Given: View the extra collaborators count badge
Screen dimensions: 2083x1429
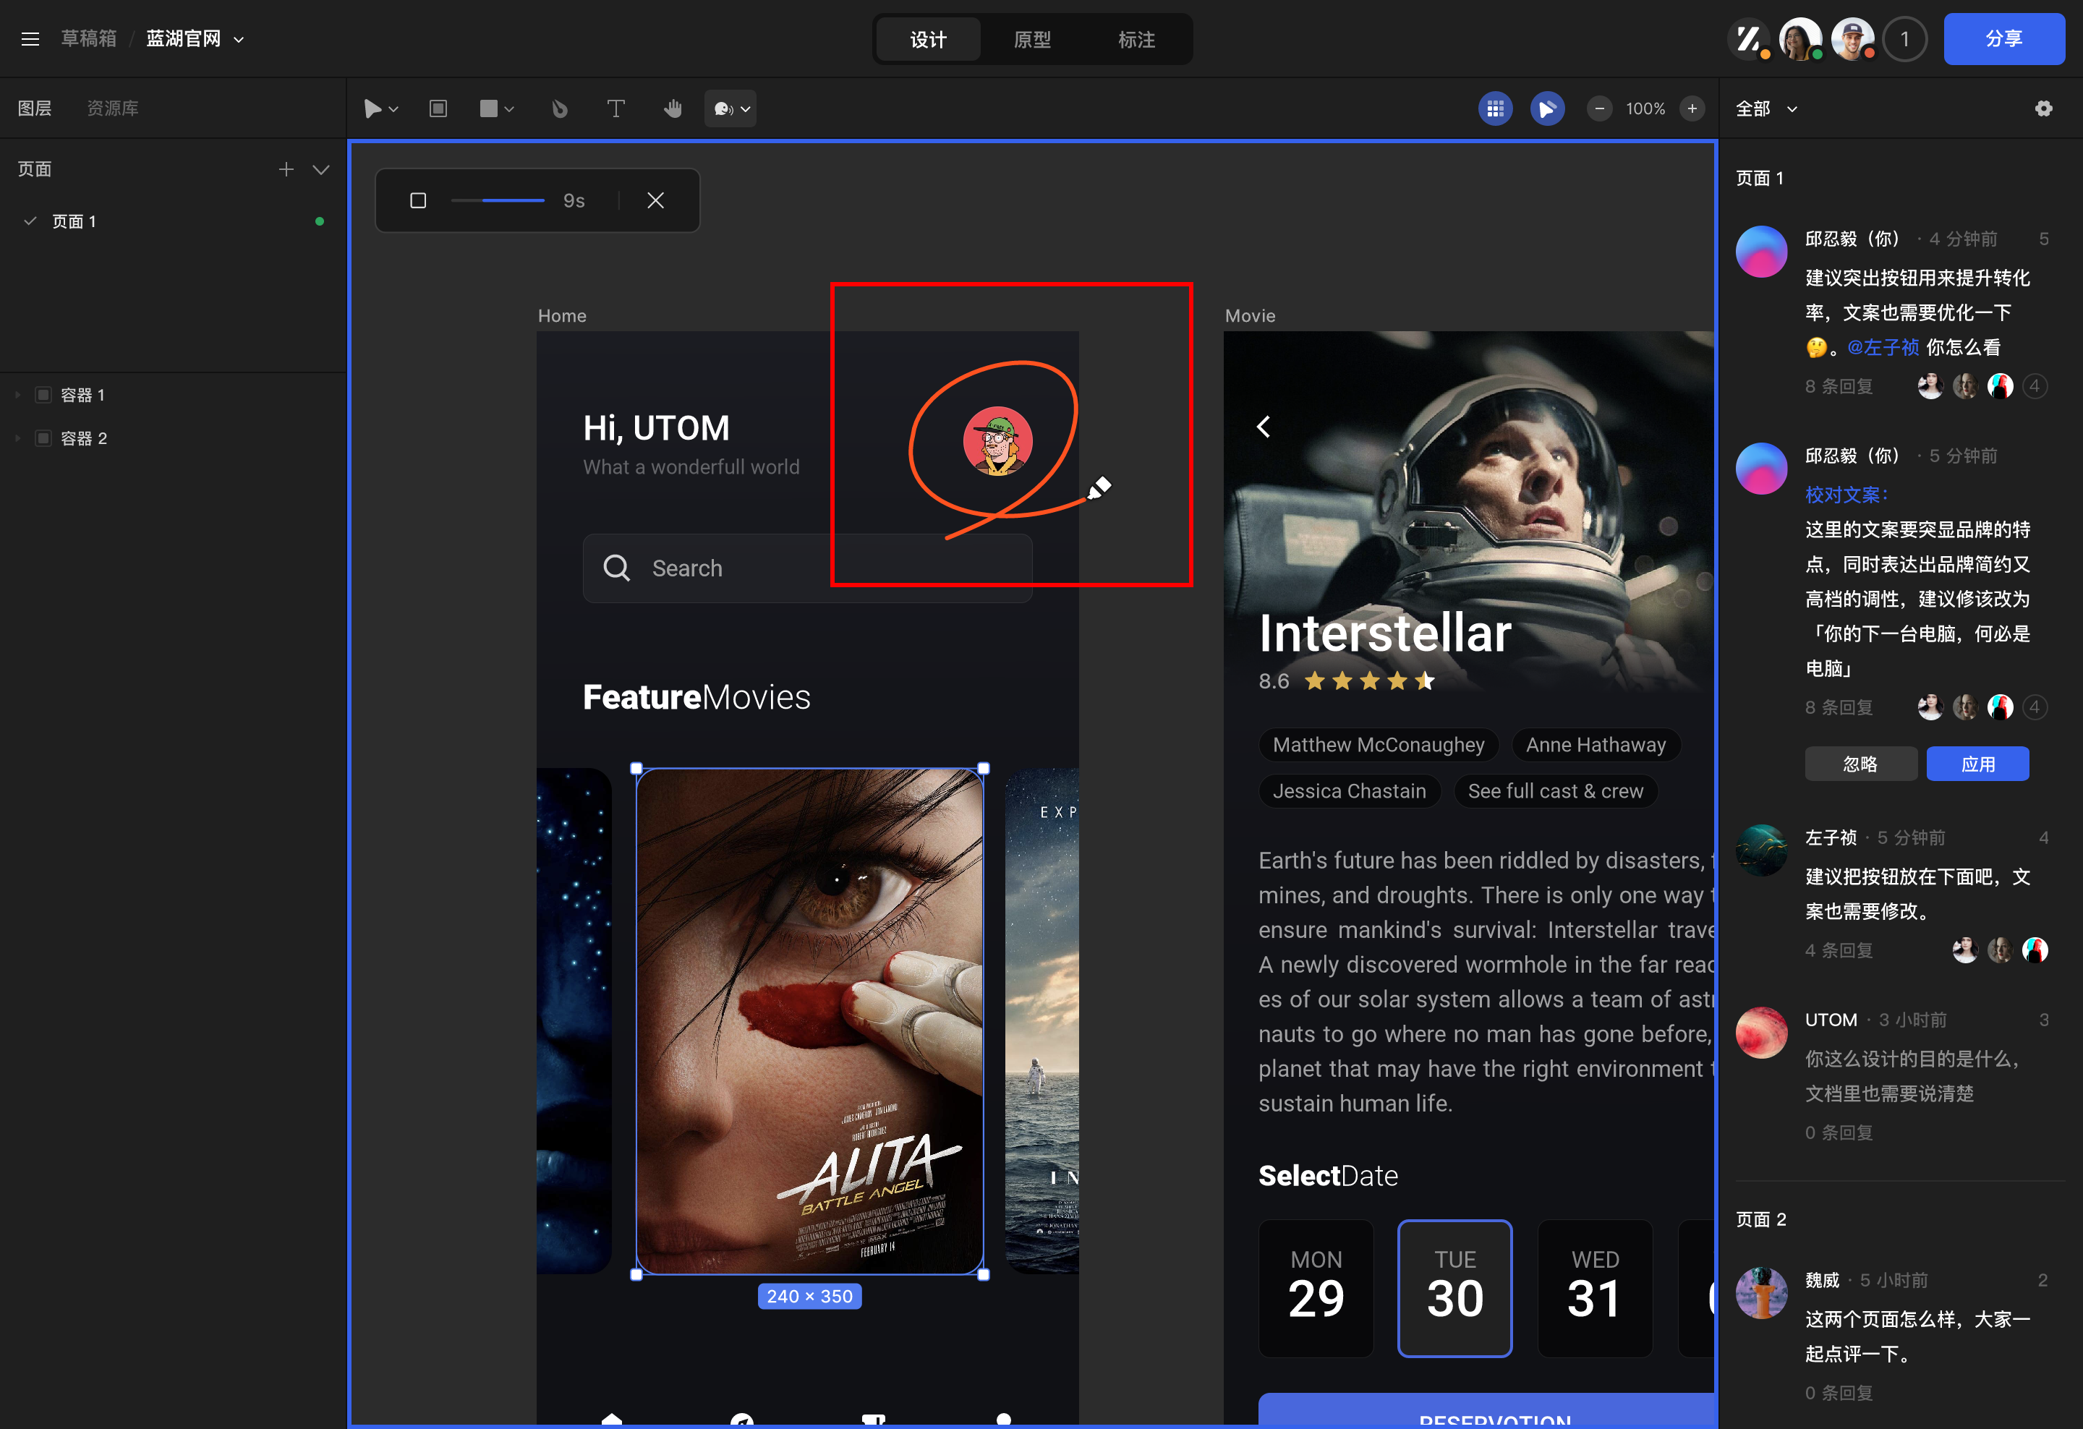Looking at the screenshot, I should 1904,40.
